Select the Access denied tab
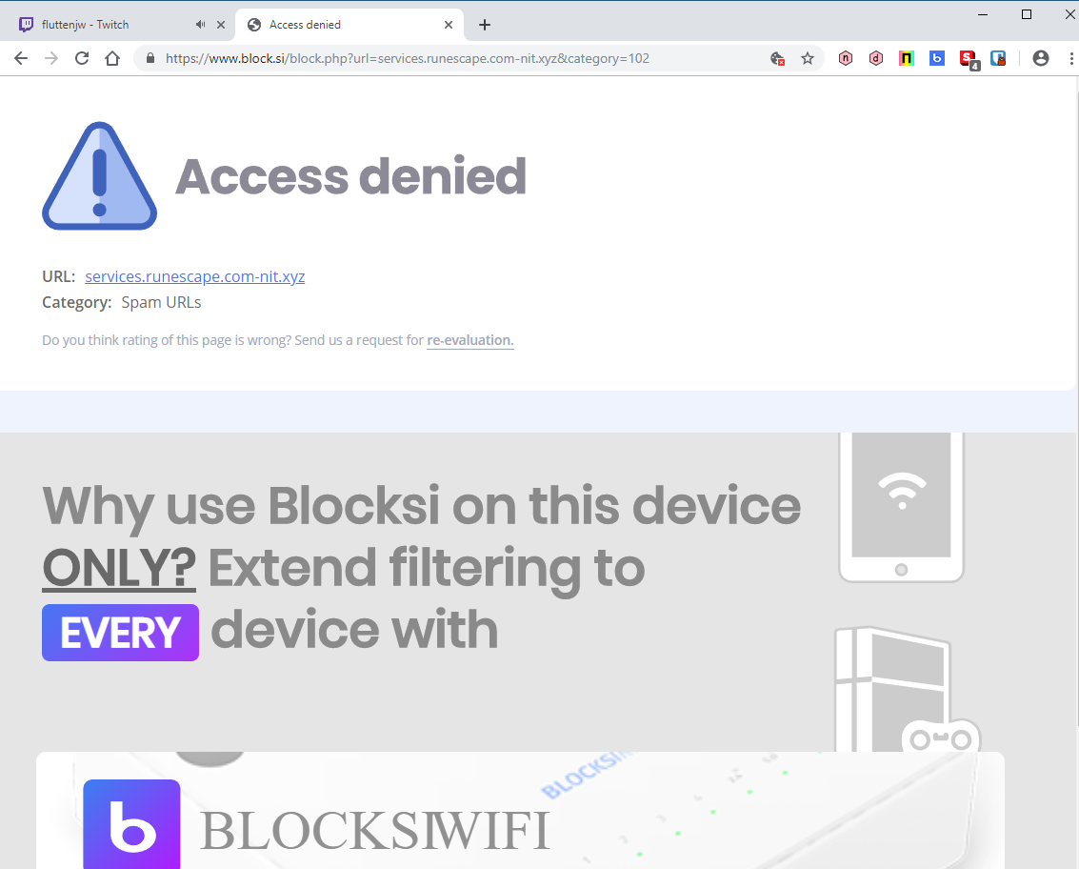The height and width of the screenshot is (869, 1079). 343,25
